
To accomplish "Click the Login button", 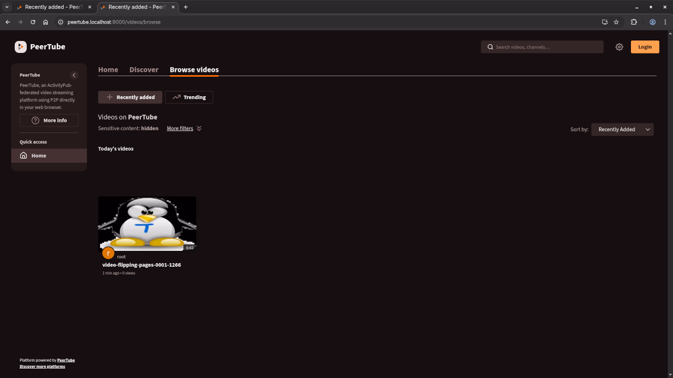I will tap(645, 47).
